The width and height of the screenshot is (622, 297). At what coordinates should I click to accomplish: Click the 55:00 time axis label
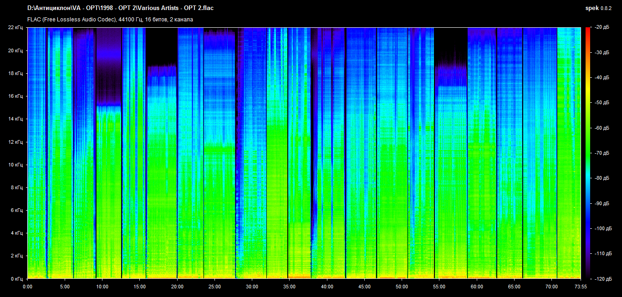pos(439,287)
